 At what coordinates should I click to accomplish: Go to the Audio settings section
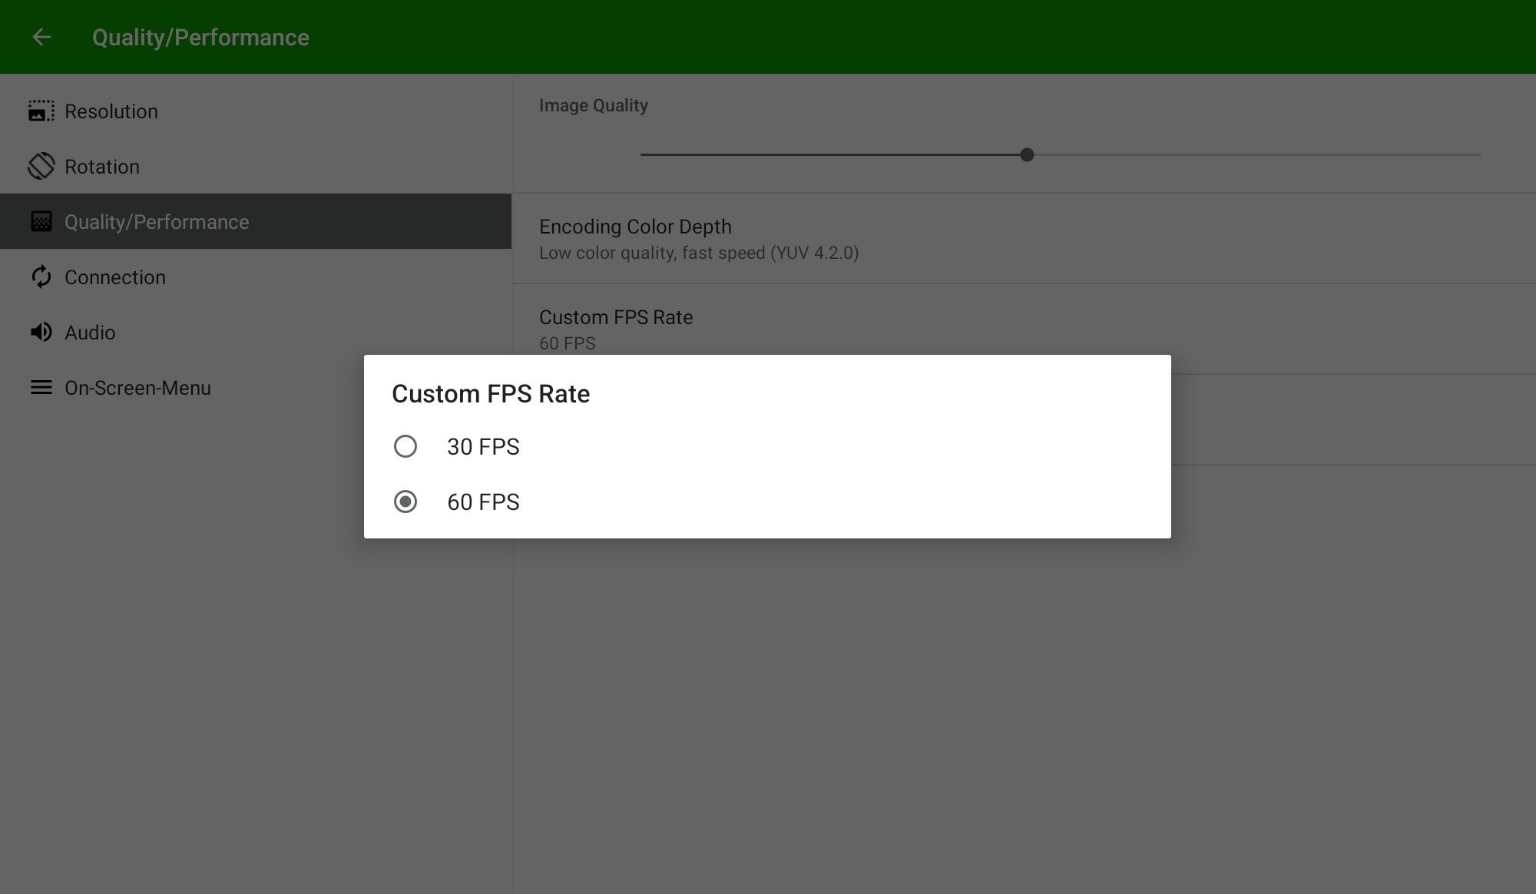(x=90, y=333)
